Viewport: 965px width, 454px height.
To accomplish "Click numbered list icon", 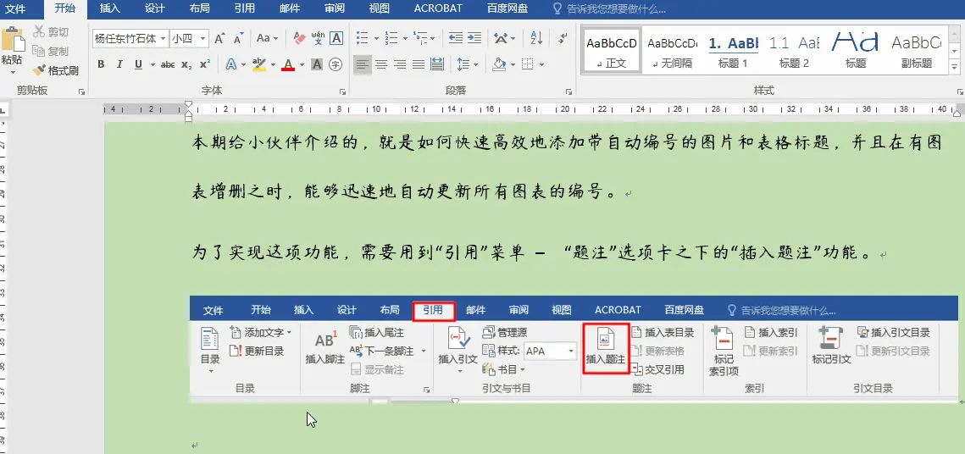I will point(391,39).
